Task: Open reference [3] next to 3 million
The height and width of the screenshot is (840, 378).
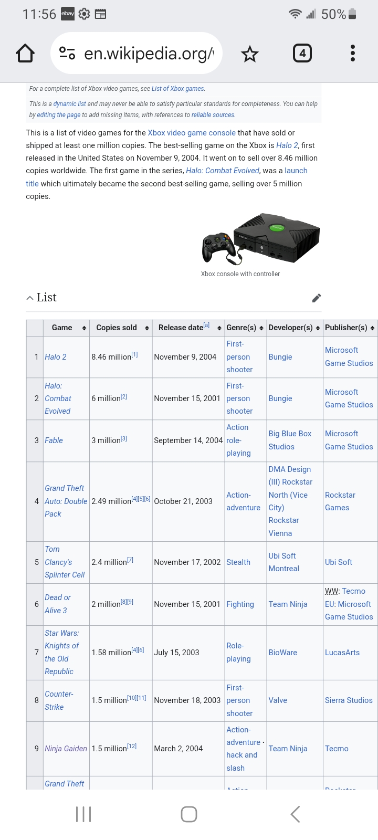Action: pyautogui.click(x=124, y=438)
